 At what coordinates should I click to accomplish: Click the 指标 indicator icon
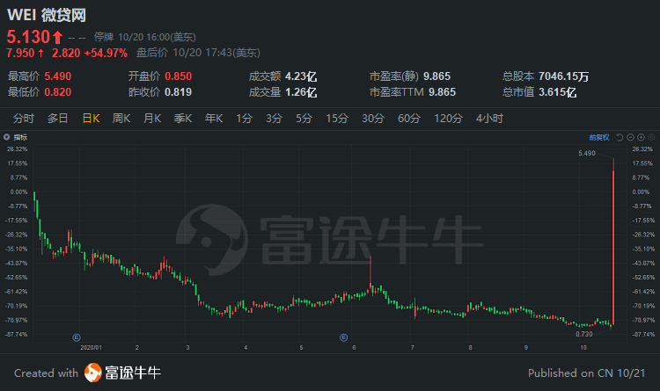pos(6,137)
